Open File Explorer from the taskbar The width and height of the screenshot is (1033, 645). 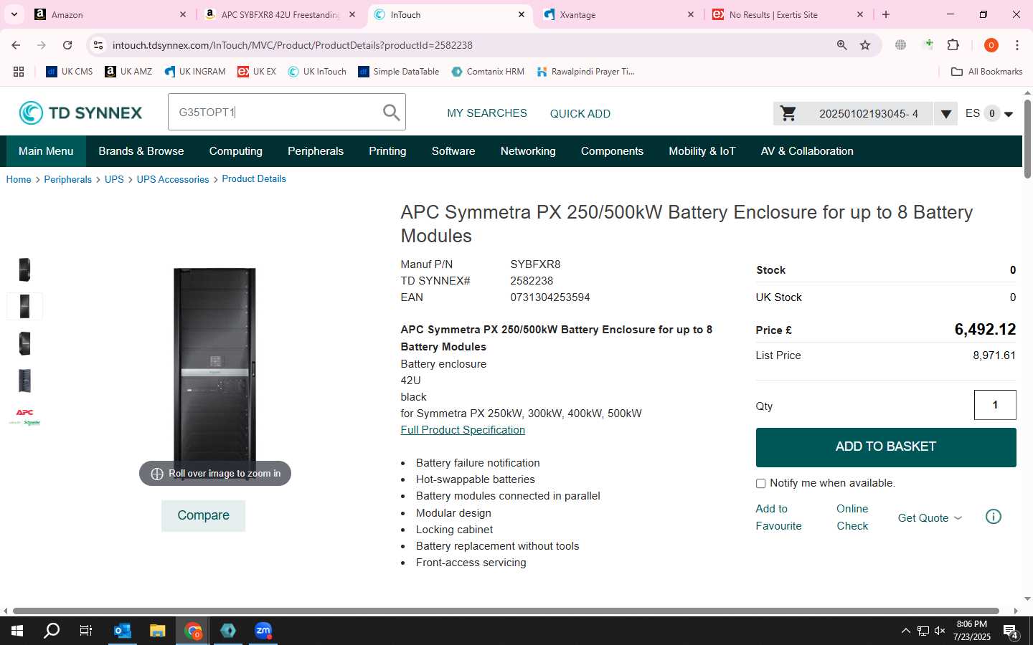(158, 631)
